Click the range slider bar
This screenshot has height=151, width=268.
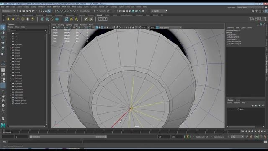(68, 137)
